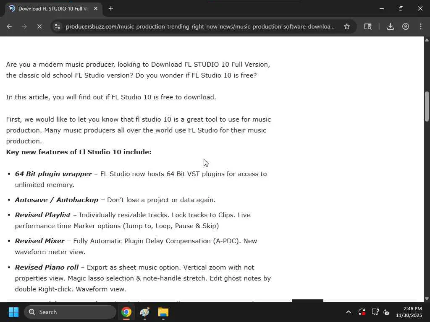Close the Download FL STUDIO 10 tab
The height and width of the screenshot is (322, 430).
coord(96,8)
